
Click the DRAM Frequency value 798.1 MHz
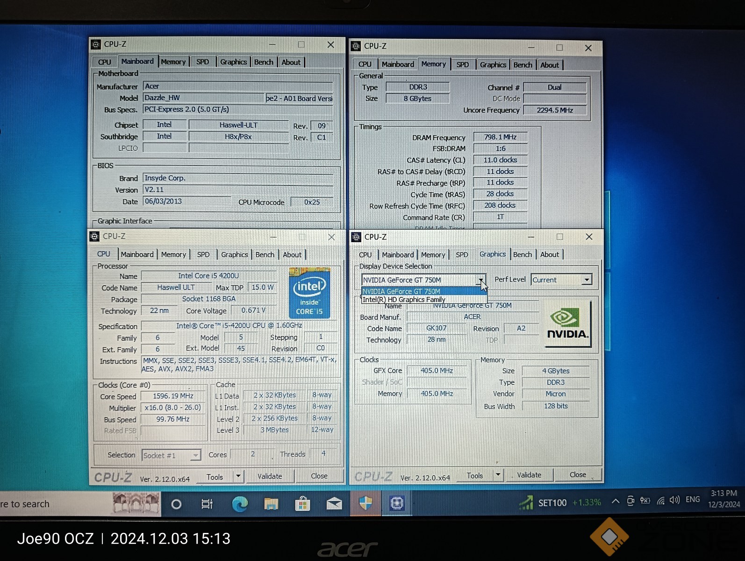tap(501, 137)
